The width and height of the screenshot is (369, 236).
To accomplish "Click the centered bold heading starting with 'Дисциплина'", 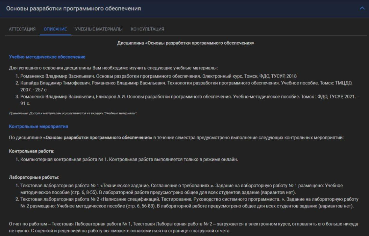I will (186, 43).
